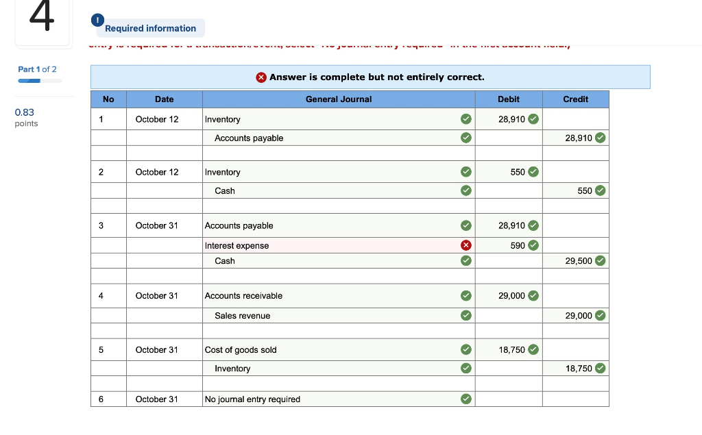Select the Credit amount 29,500 cell
Image resolution: width=702 pixels, height=435 pixels.
tap(576, 260)
